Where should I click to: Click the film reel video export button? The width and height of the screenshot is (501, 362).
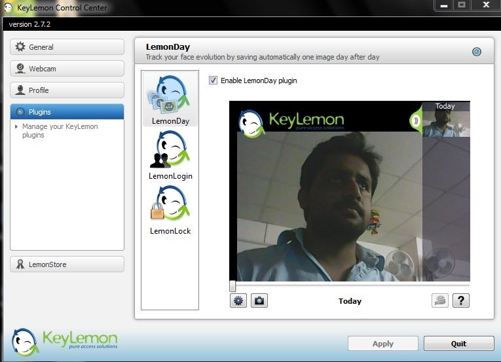point(440,300)
